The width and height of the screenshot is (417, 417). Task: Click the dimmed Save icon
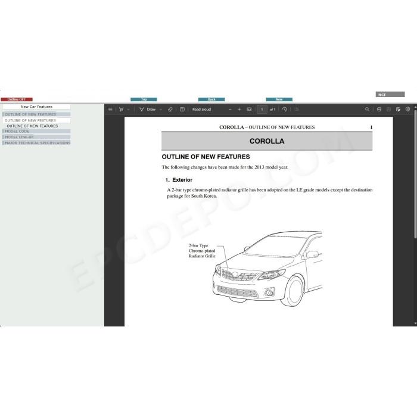click(388, 109)
